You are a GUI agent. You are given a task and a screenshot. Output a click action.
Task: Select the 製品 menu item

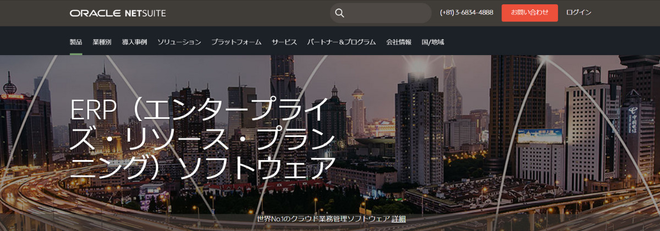(x=76, y=42)
